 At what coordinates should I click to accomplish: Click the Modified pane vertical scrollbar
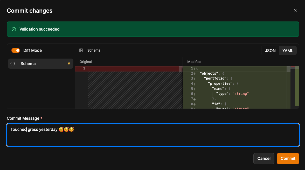pyautogui.click(x=288, y=69)
